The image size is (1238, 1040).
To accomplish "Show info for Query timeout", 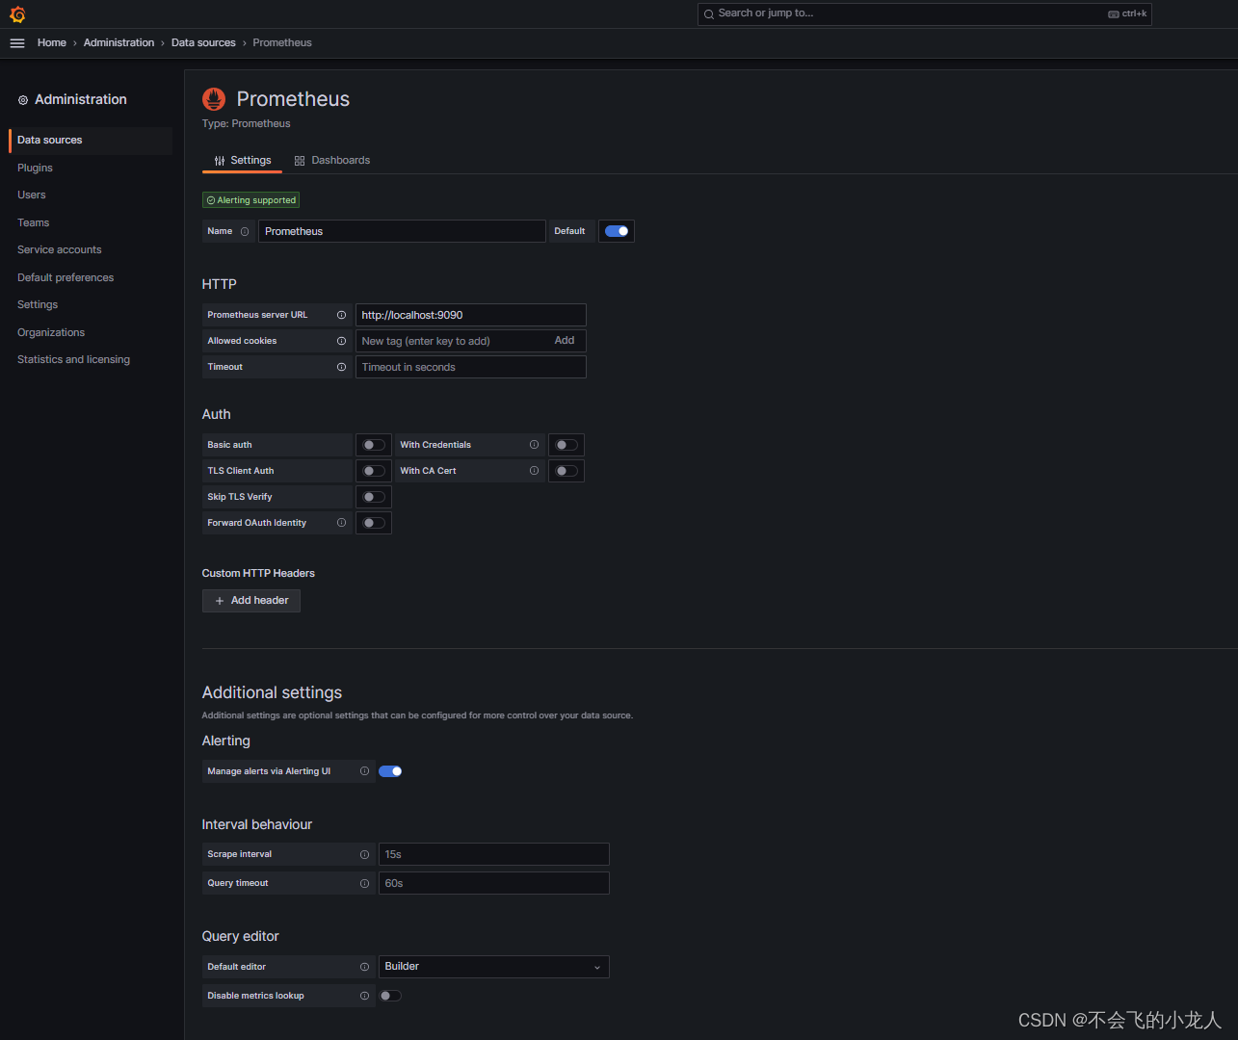I will click(364, 883).
